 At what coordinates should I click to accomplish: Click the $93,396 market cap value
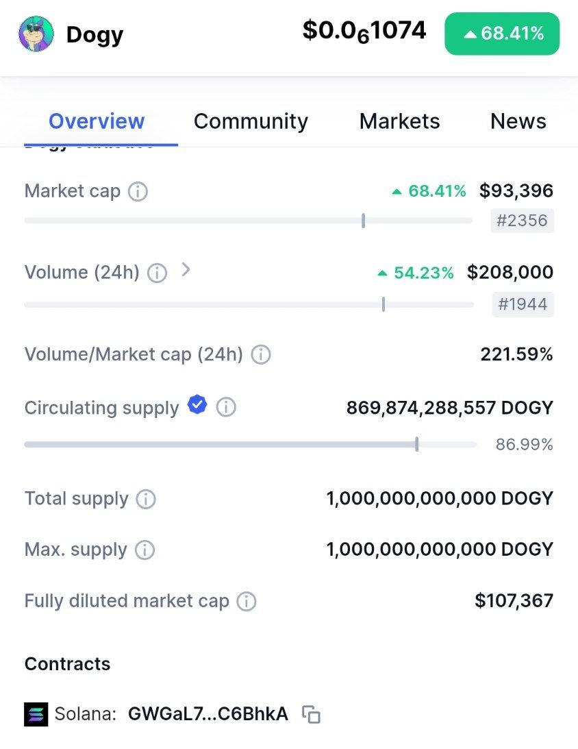(x=516, y=191)
